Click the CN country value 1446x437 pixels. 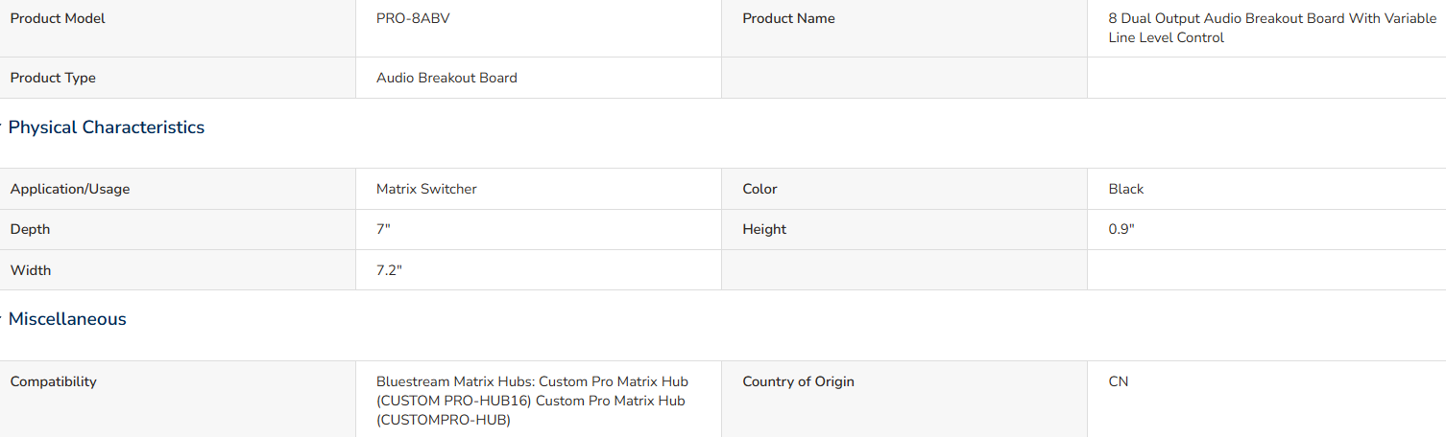click(1119, 381)
